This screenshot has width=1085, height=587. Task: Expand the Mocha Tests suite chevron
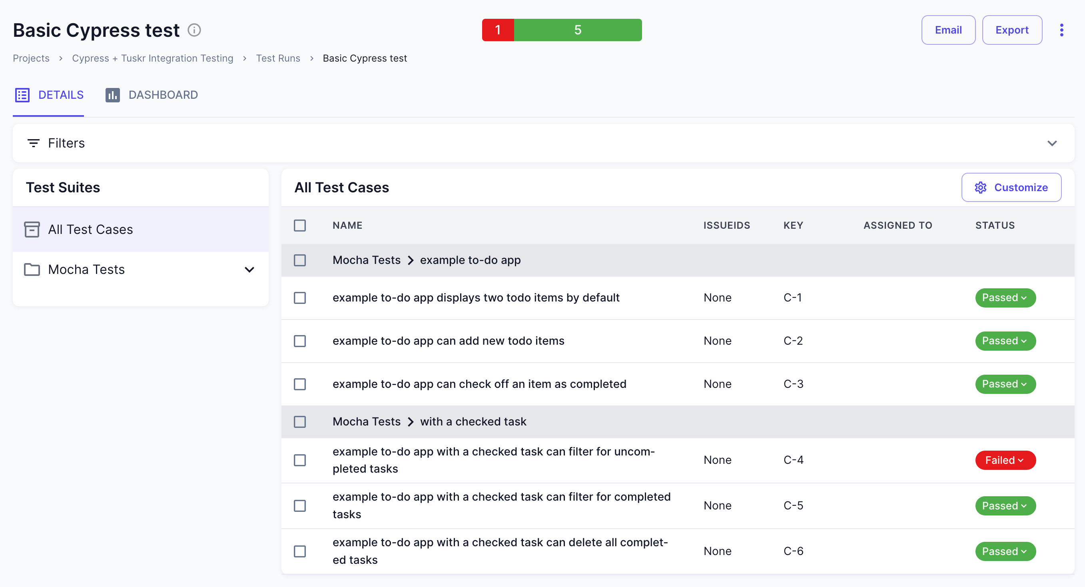coord(249,270)
